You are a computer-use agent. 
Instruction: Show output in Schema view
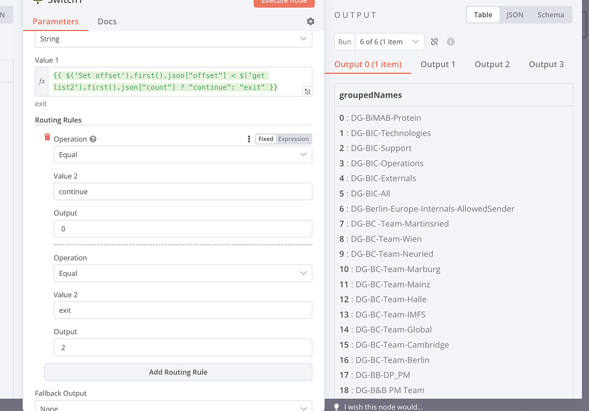click(x=550, y=15)
